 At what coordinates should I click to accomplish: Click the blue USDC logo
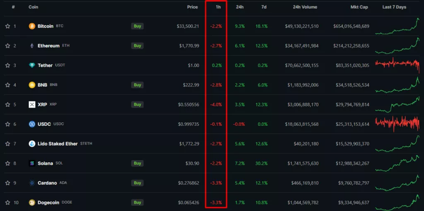click(x=32, y=124)
